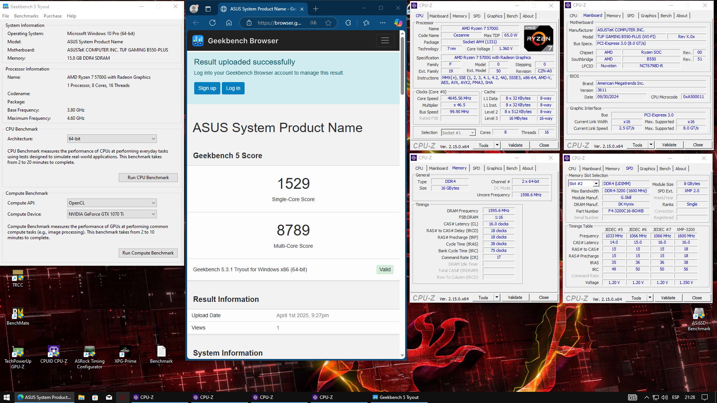Expand Architecture 64-bit dropdown
The image size is (717, 403).
coord(112,138)
